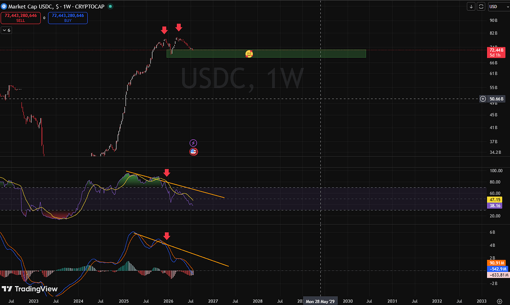Click the green market status dot
The width and height of the screenshot is (510, 305).
pos(110,6)
